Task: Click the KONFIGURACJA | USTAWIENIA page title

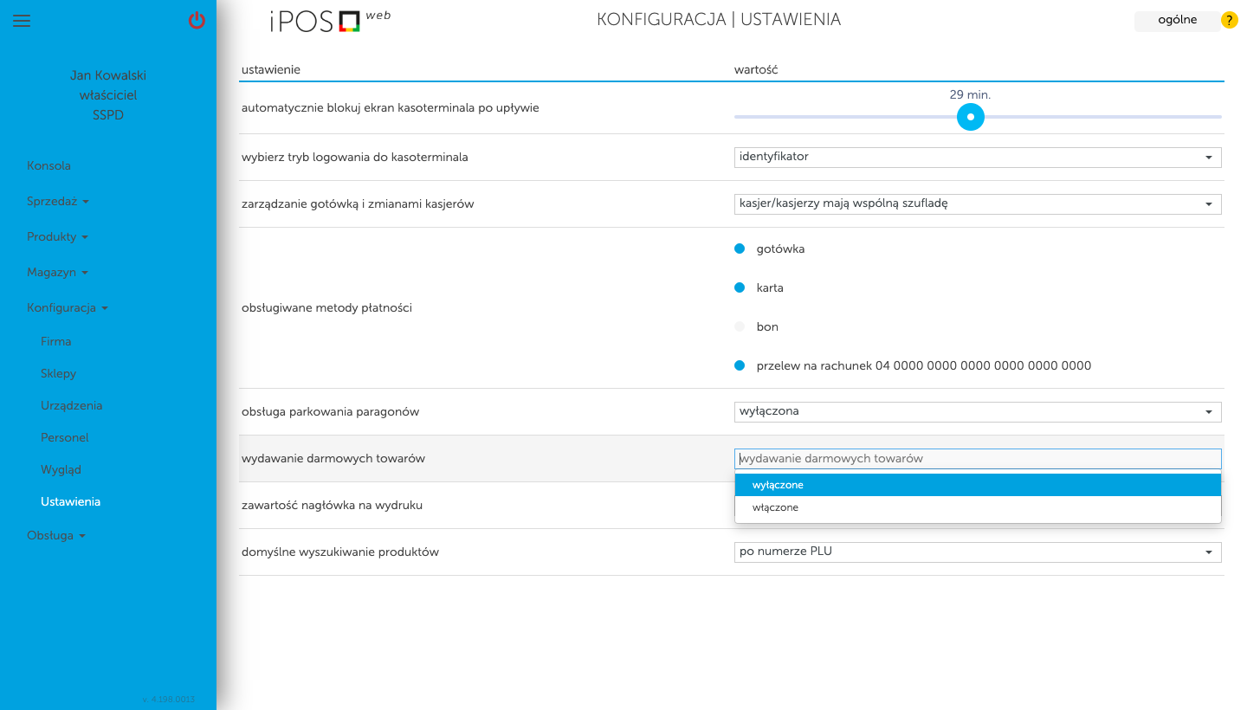Action: (719, 19)
